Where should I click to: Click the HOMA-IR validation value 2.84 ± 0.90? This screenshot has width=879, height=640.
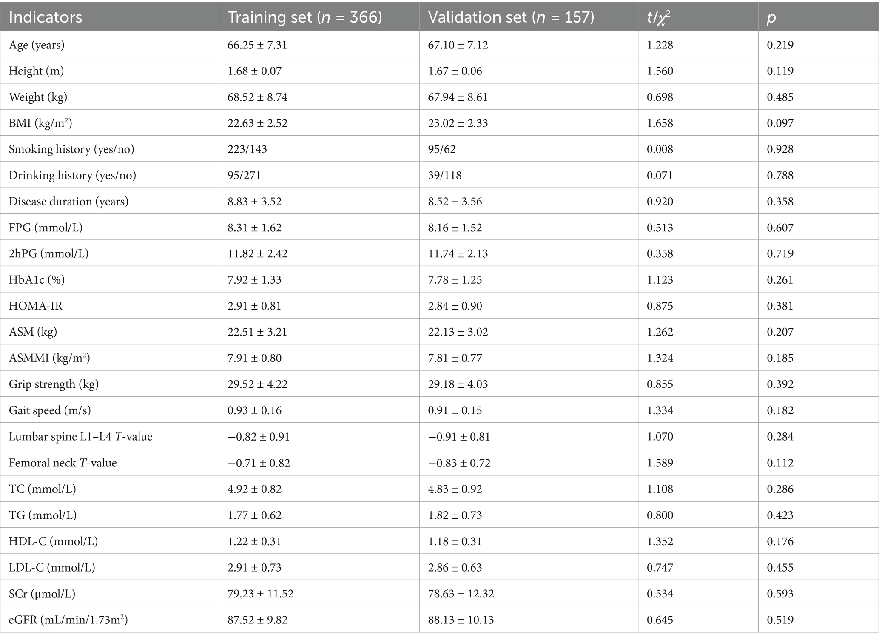click(455, 306)
